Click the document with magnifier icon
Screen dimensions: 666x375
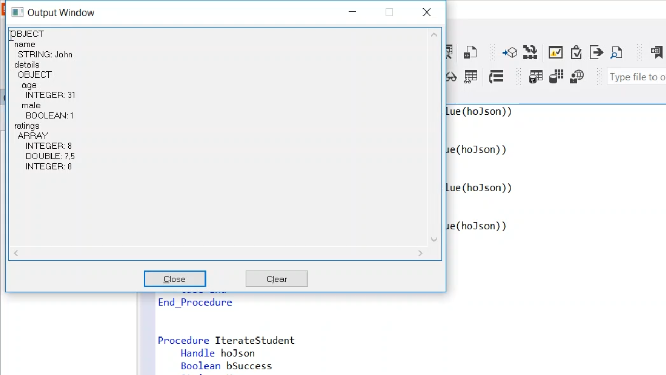click(x=617, y=52)
